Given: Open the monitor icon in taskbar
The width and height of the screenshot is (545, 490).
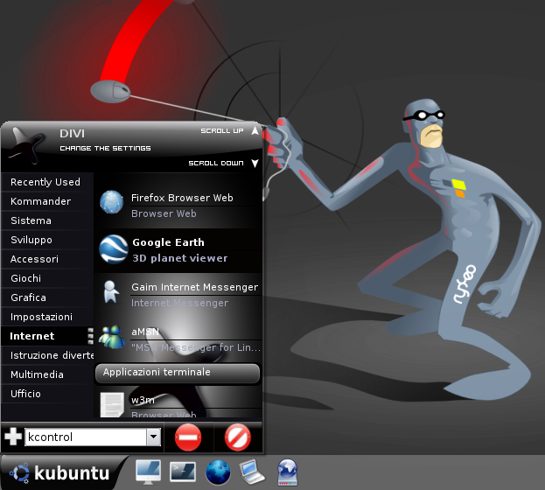Looking at the screenshot, I should coord(149,472).
